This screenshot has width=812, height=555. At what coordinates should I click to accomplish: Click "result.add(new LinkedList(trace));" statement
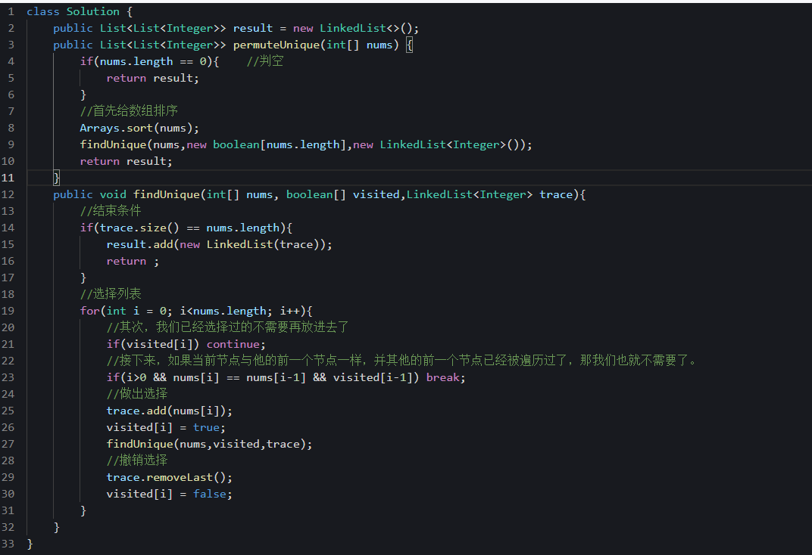(x=220, y=244)
